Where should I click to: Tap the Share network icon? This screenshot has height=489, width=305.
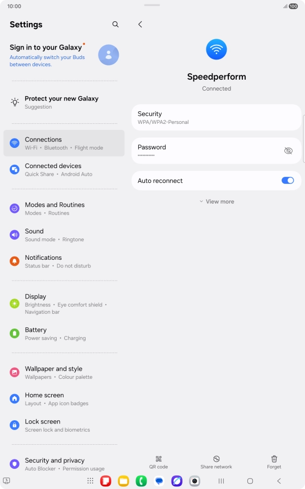[x=216, y=459]
